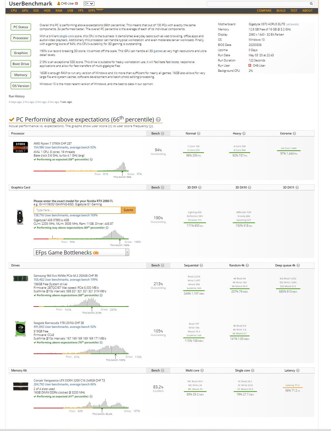Click help icon beside 3D DX9
331x431 pixels.
[200, 188]
